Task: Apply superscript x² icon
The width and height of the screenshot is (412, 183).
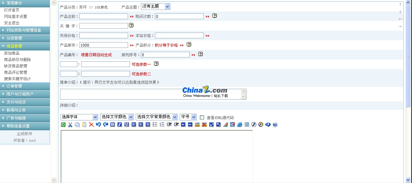Action: pos(211,125)
